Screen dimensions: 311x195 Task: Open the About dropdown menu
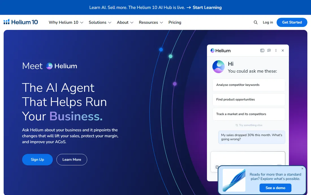(125, 22)
